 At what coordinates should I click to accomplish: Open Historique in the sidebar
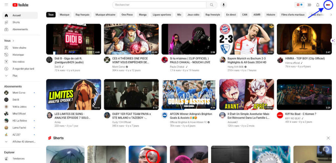pyautogui.click(x=20, y=55)
